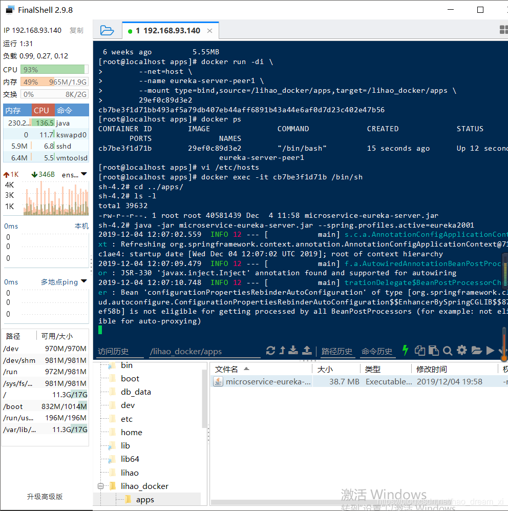The height and width of the screenshot is (511, 508).
Task: Open terminal settings gear icon
Action: click(462, 351)
